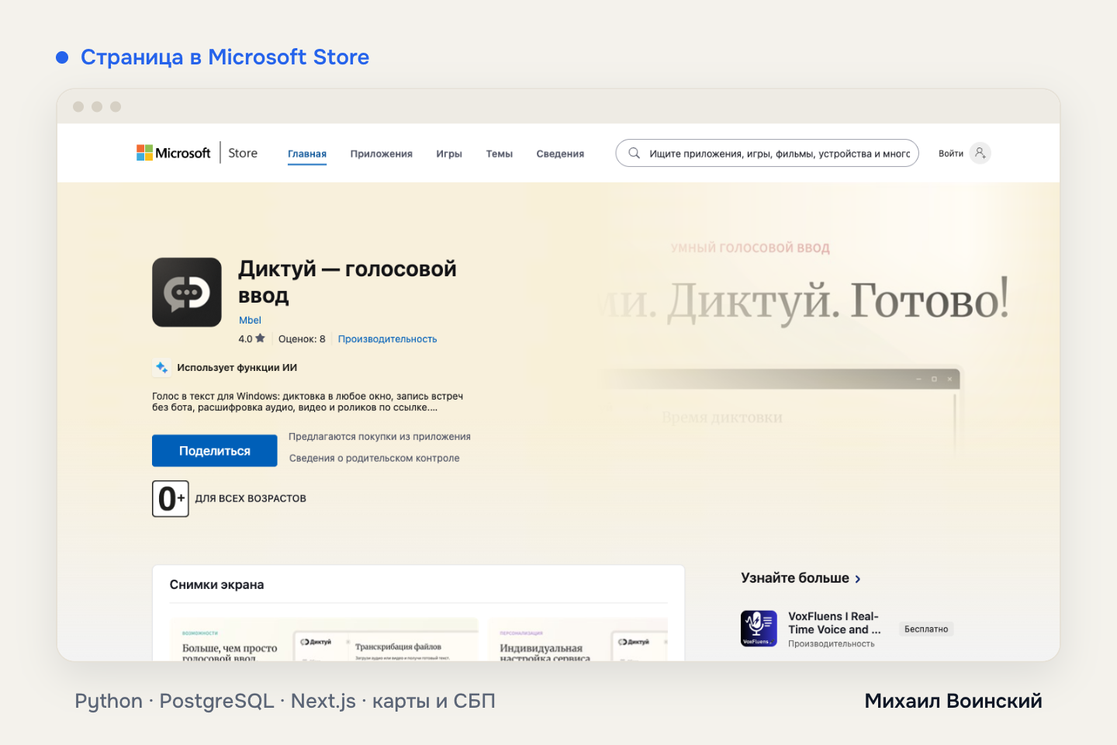
Task: Open the Темы tab
Action: [500, 154]
